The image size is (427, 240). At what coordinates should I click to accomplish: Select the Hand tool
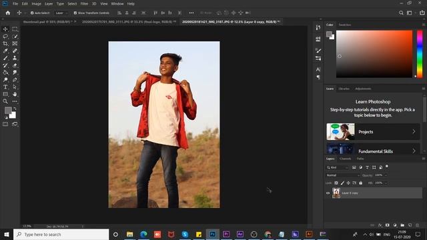pos(15,94)
